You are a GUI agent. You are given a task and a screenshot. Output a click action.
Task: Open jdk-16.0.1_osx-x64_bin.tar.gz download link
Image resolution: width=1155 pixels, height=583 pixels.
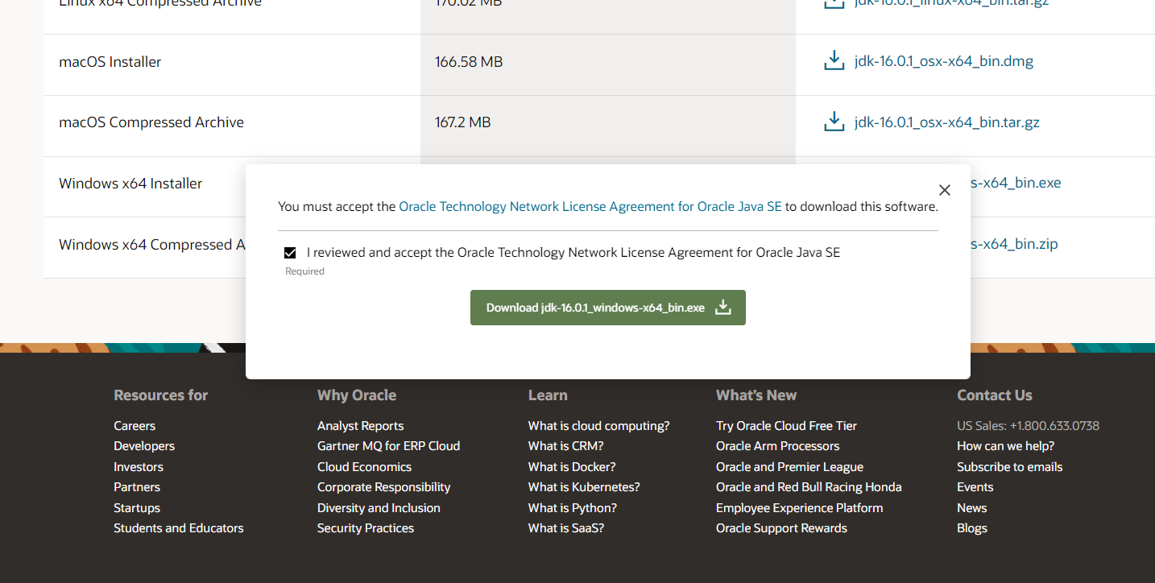coord(947,122)
